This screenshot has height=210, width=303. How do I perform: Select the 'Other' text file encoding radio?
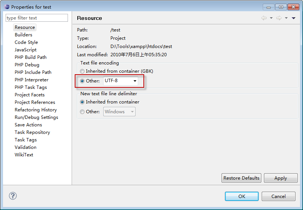click(x=82, y=81)
